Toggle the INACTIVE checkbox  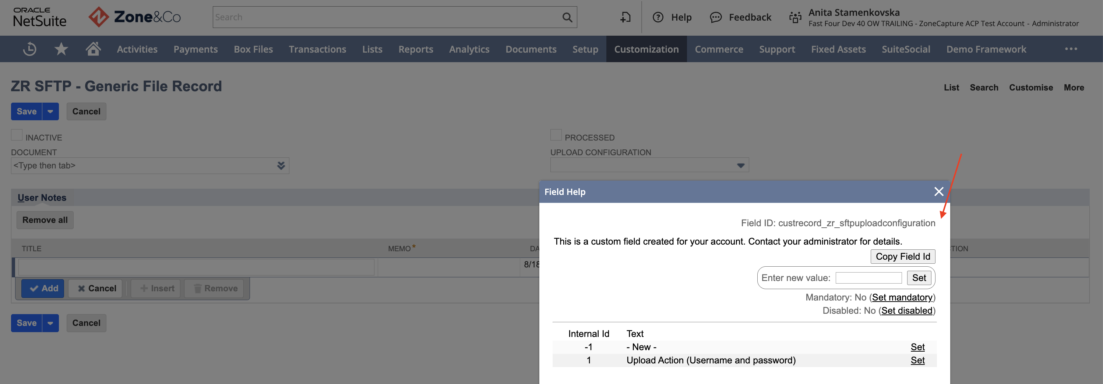click(17, 135)
